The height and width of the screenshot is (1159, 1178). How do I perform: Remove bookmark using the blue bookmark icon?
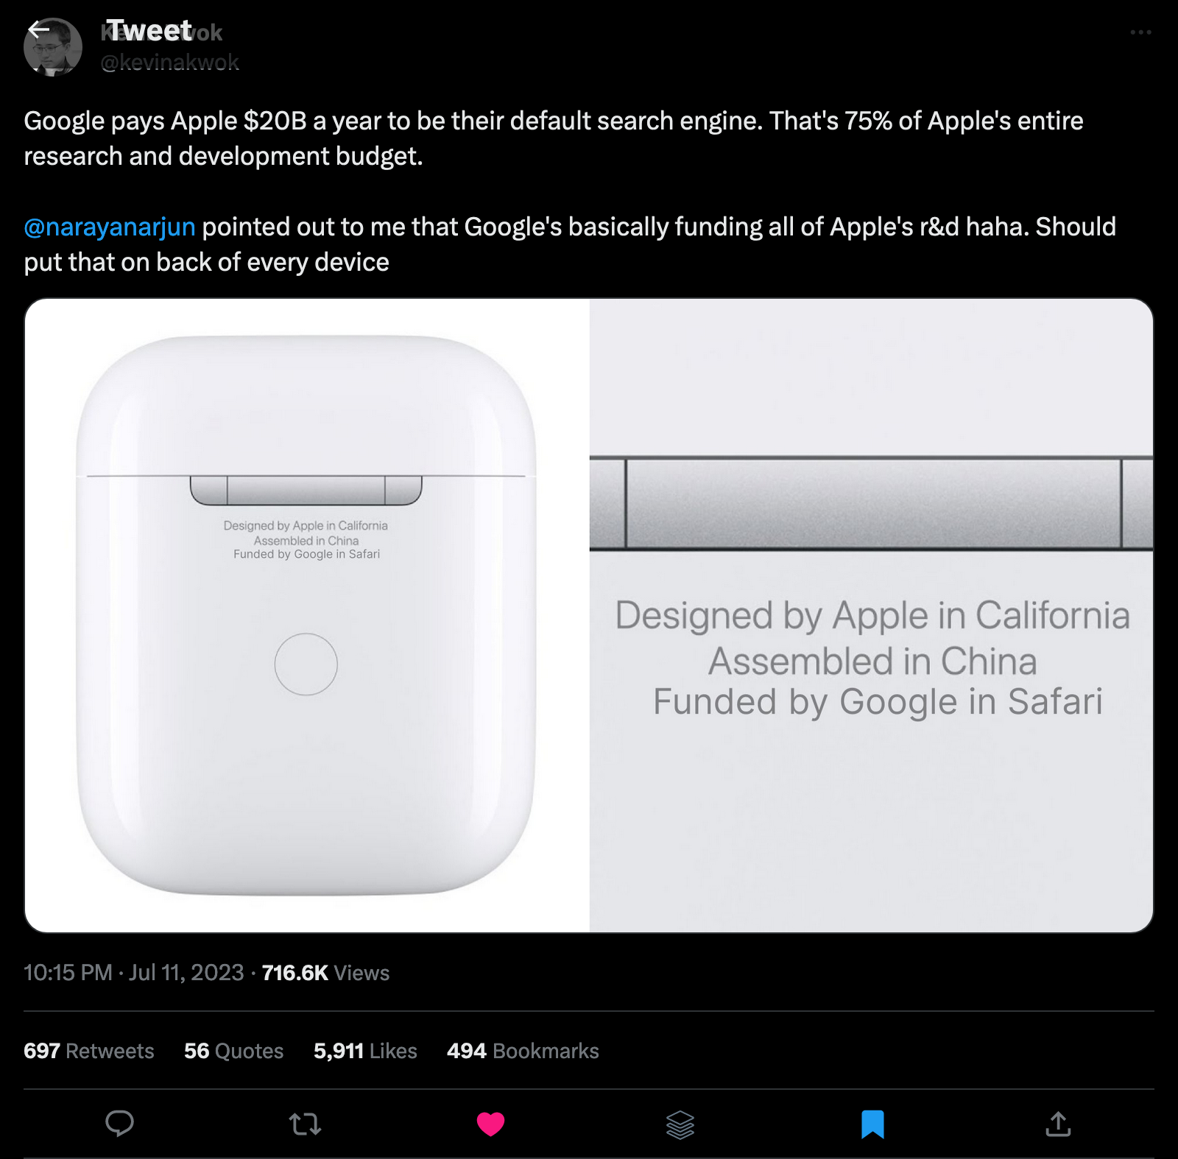point(872,1124)
